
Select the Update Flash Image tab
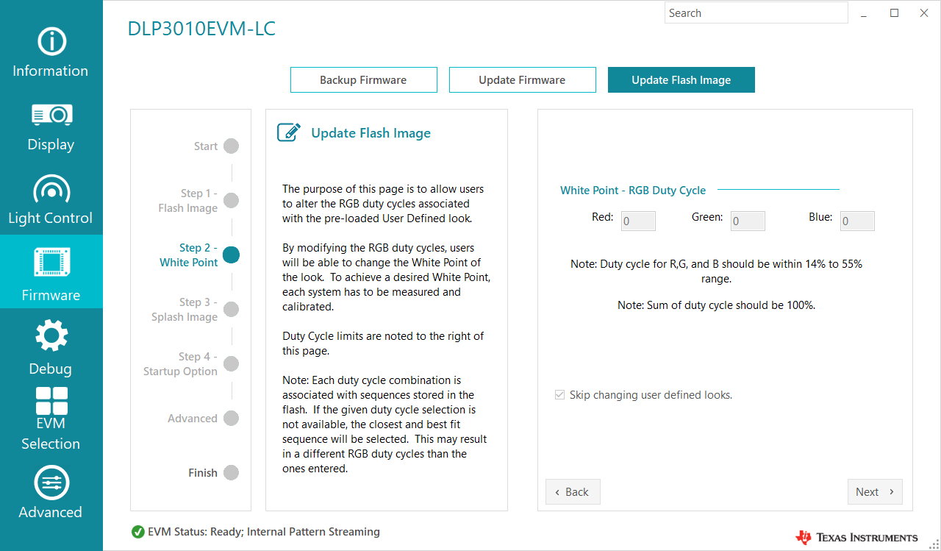tap(681, 80)
